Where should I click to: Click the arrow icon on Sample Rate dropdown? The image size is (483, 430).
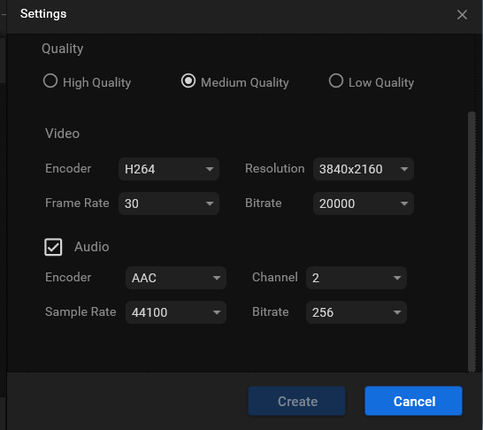tap(217, 312)
